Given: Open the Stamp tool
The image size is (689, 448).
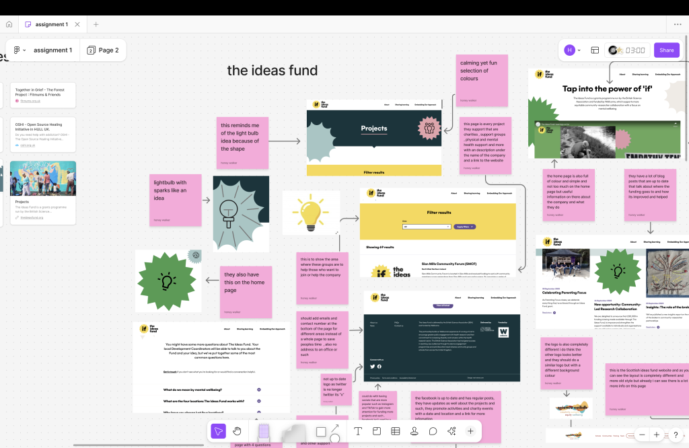Looking at the screenshot, I should point(414,431).
